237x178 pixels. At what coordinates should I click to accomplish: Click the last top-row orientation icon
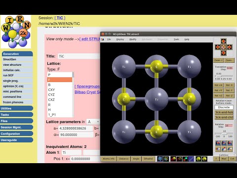tap(230, 143)
